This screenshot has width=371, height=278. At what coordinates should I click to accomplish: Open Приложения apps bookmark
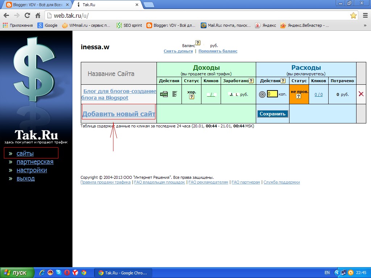pyautogui.click(x=18, y=25)
